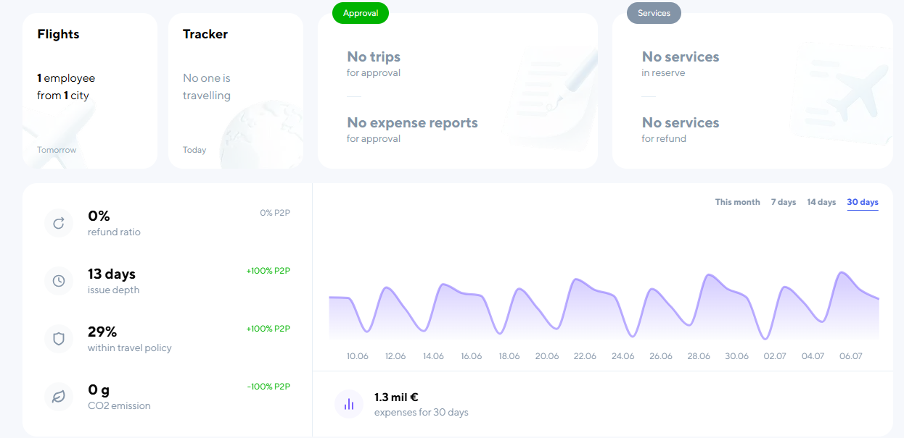This screenshot has width=904, height=438.
Task: Select the 30 days chart range
Action: pyautogui.click(x=863, y=202)
